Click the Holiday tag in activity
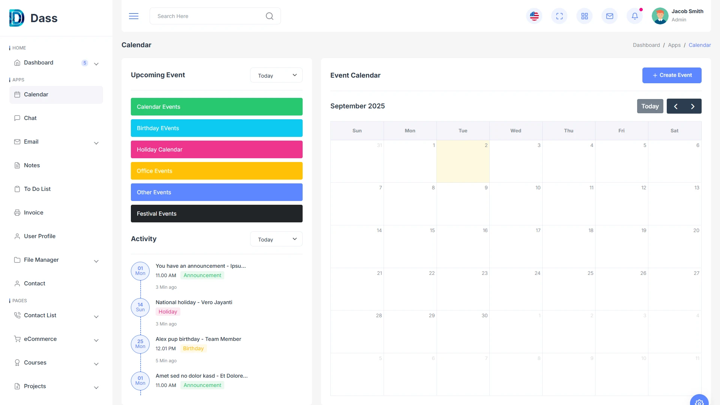Screen dimensions: 720x405 [x=168, y=312]
